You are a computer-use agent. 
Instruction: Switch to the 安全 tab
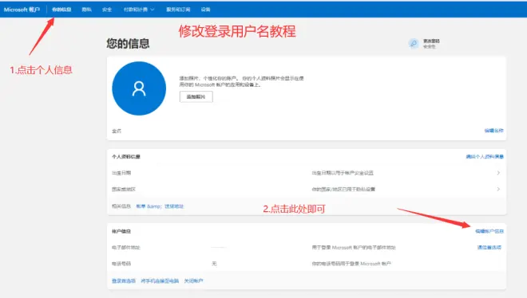(x=107, y=10)
